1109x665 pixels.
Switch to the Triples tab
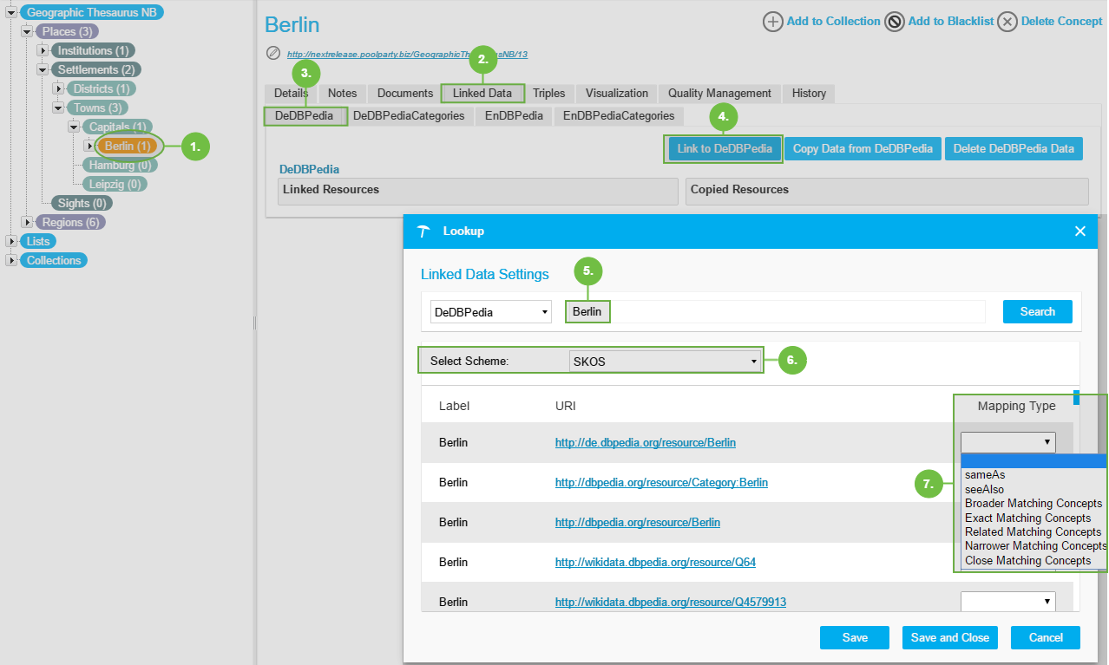[548, 94]
